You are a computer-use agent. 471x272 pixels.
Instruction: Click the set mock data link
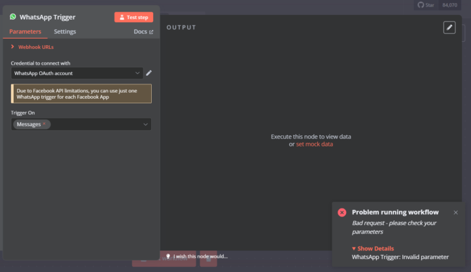[x=314, y=144]
